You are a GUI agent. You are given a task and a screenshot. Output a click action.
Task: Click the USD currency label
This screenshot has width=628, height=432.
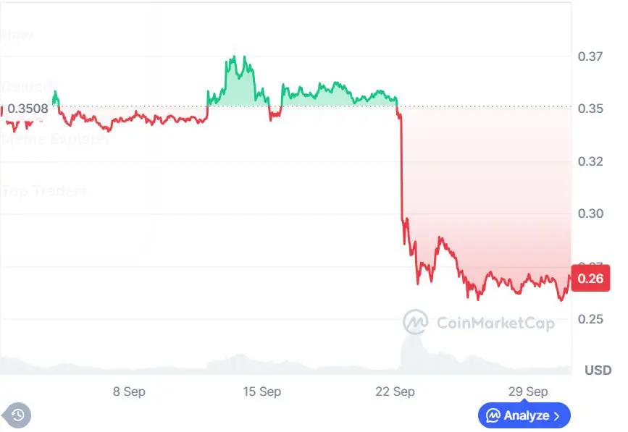pyautogui.click(x=598, y=370)
